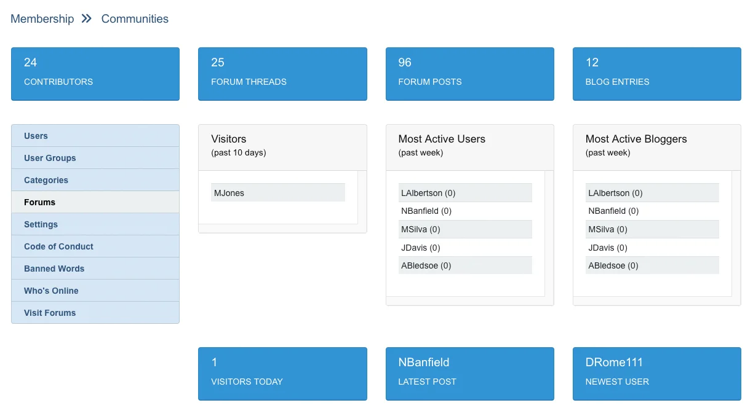Open the Blog Entries stat tile
753x416 pixels.
[656, 73]
